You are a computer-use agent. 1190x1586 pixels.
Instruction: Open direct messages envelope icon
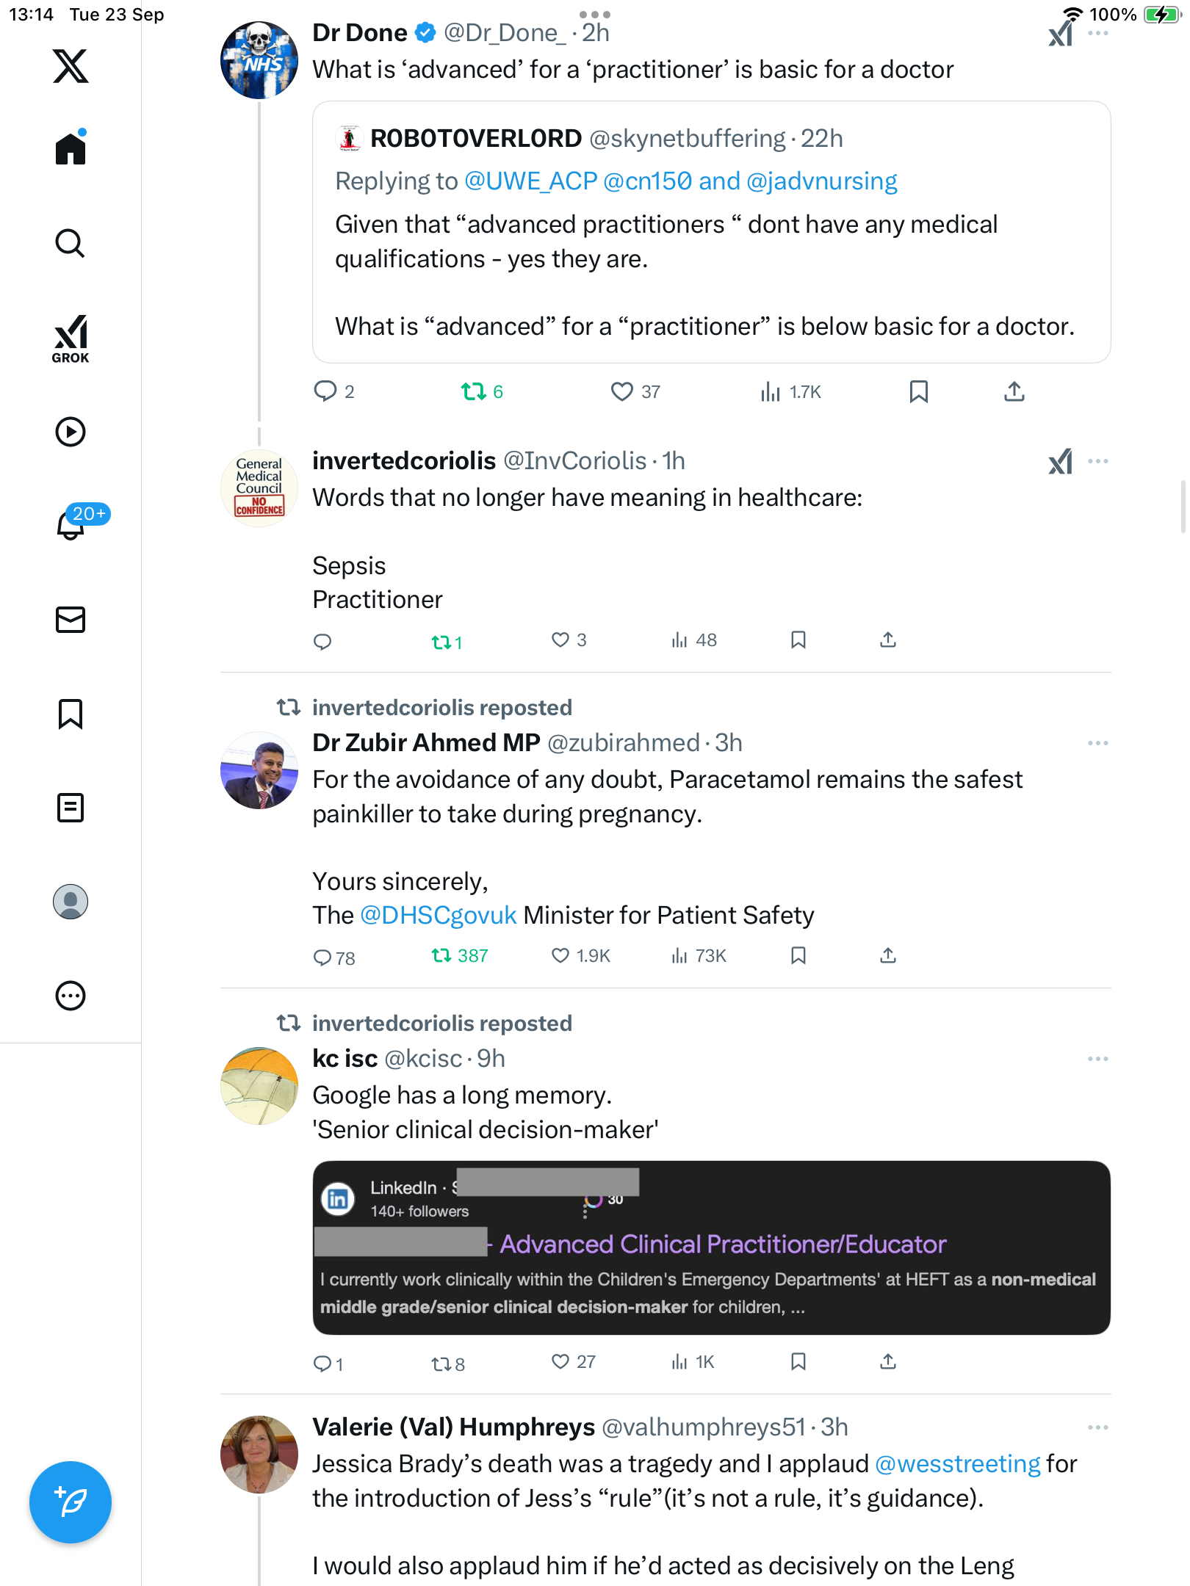[71, 620]
